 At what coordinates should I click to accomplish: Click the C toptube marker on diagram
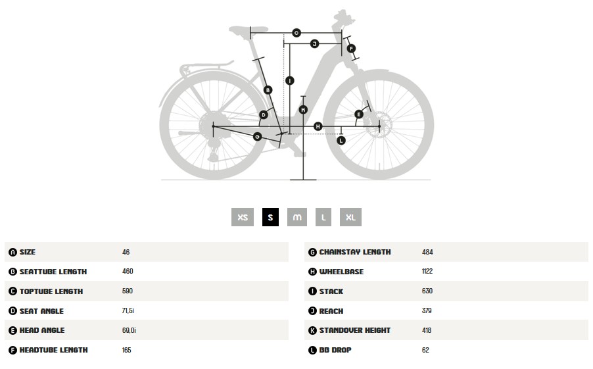[296, 33]
